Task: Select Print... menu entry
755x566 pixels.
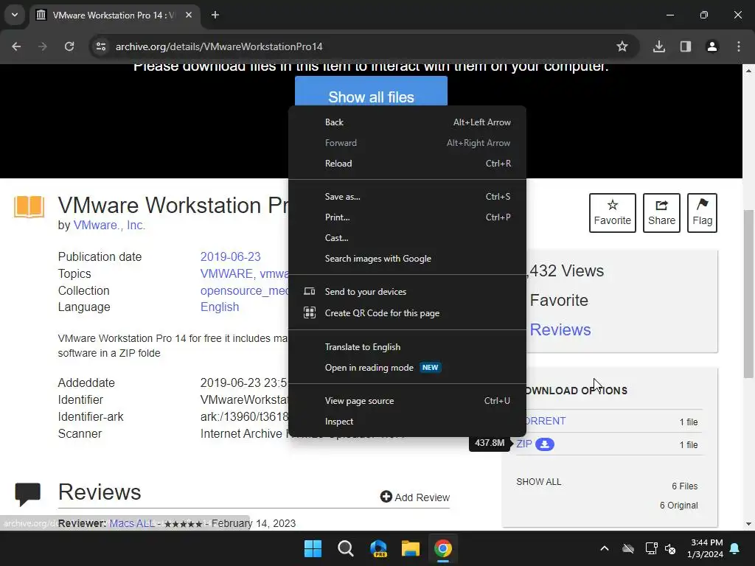Action: coord(407,217)
